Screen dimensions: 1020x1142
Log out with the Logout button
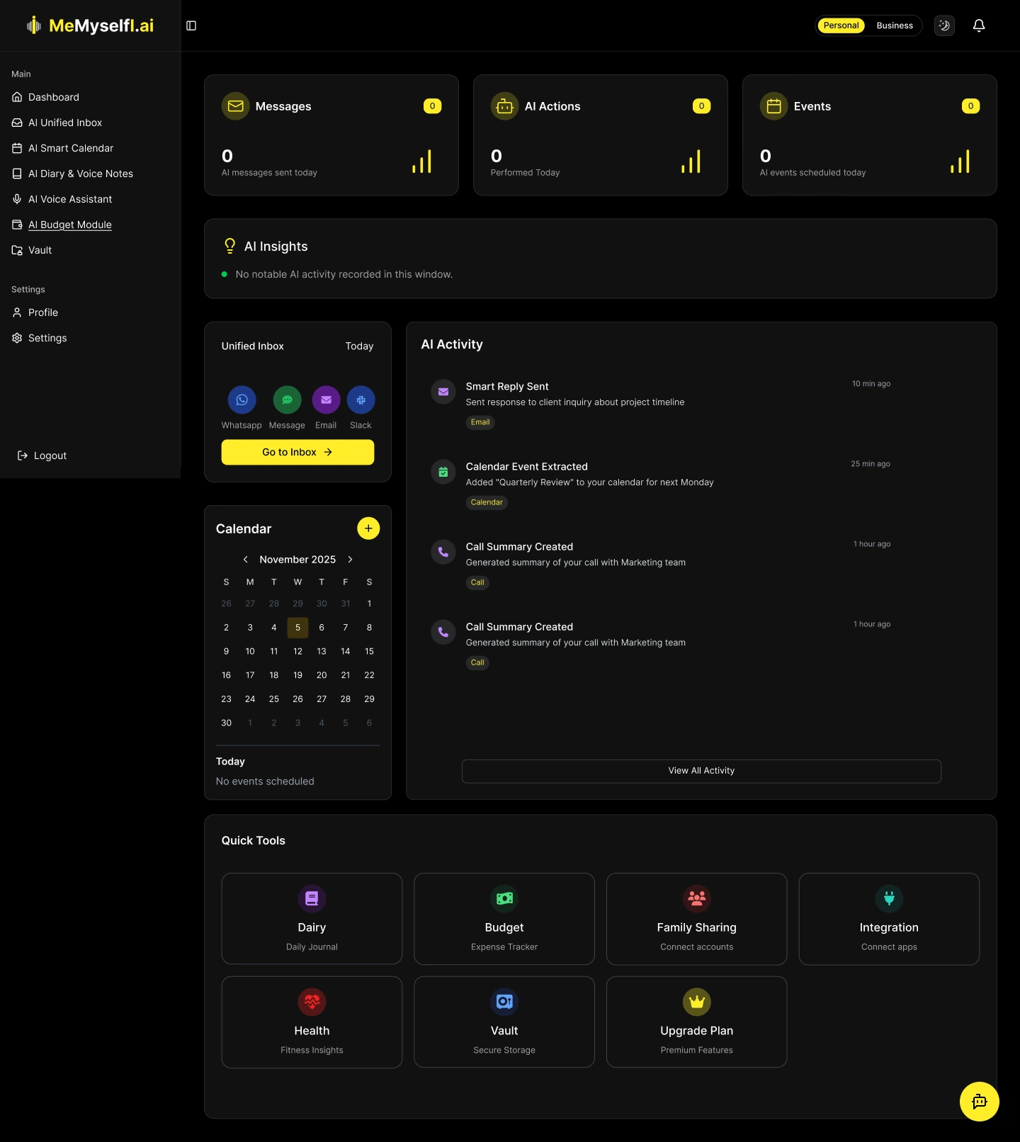tap(42, 456)
